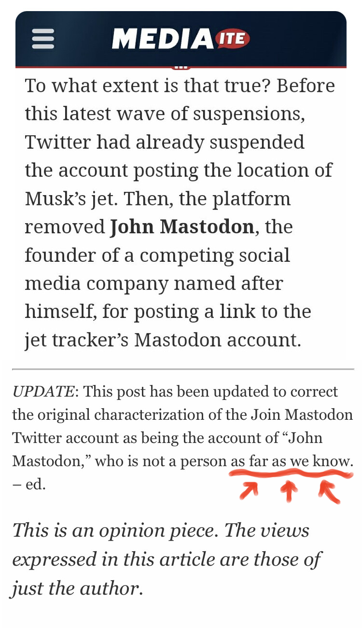Viewport: 362px width, 628px height.
Task: Click the word "Twitter" in the article paragraph
Action: coord(57,143)
